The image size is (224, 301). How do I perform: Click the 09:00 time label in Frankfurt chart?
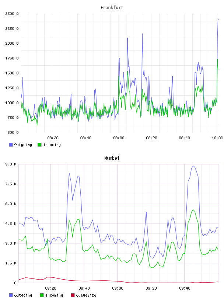119,138
